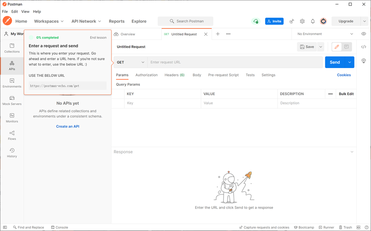Open the View menu
Screen dimensions: 371x231
tap(25, 12)
